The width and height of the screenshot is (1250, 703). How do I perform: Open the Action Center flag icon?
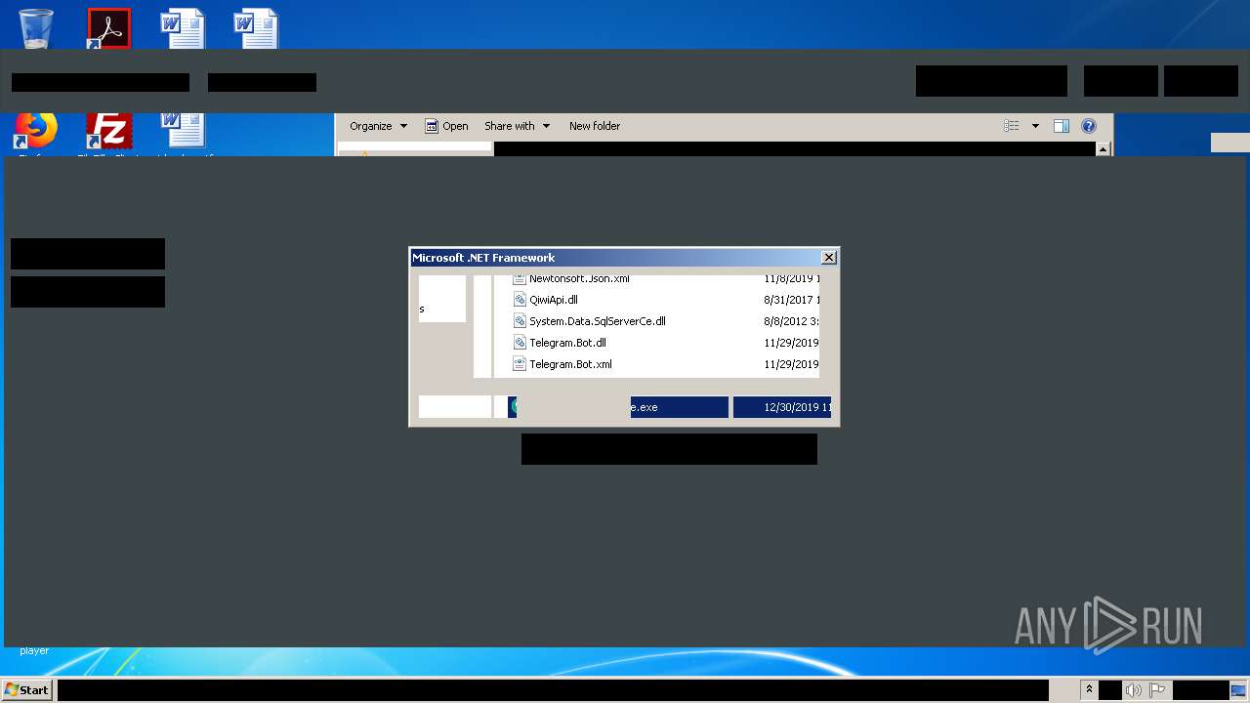[x=1157, y=690]
